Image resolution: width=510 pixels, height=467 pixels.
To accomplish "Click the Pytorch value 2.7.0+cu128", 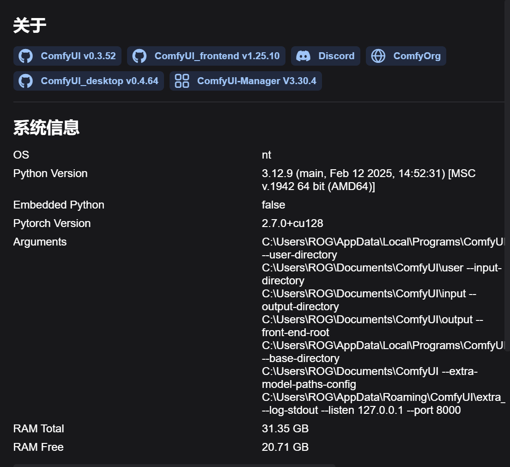I will pyautogui.click(x=292, y=223).
